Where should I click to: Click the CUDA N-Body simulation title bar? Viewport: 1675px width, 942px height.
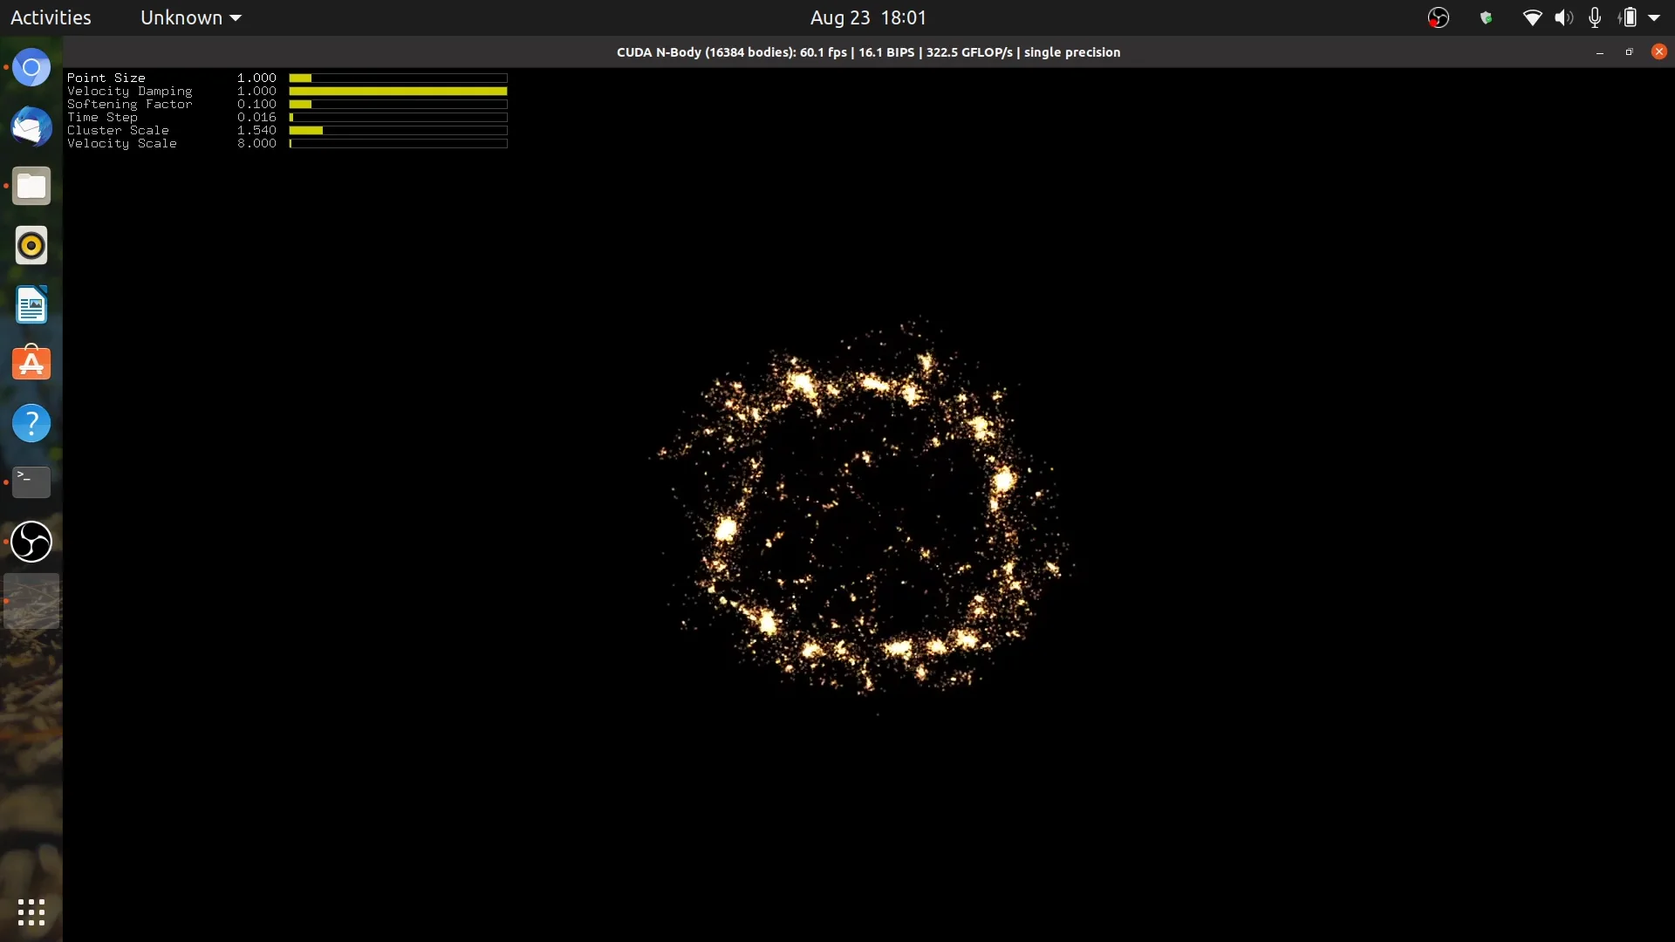tap(869, 51)
